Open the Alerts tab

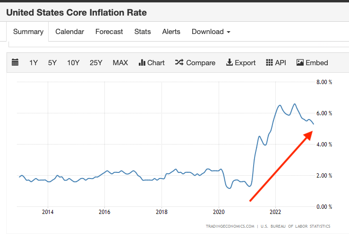pyautogui.click(x=171, y=32)
